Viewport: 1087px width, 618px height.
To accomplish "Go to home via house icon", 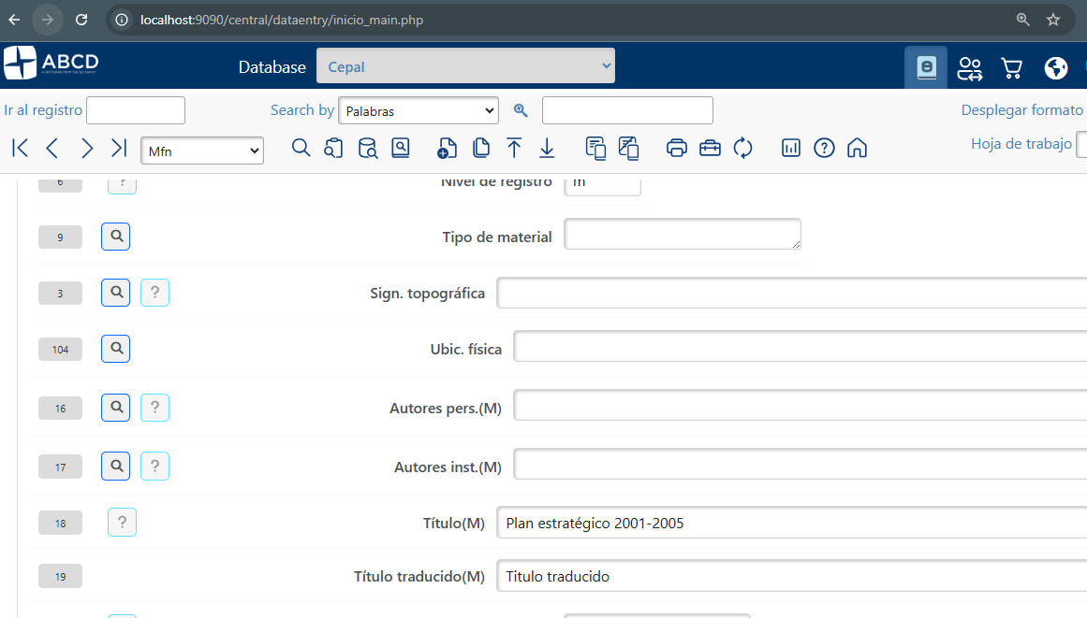I will pos(857,148).
